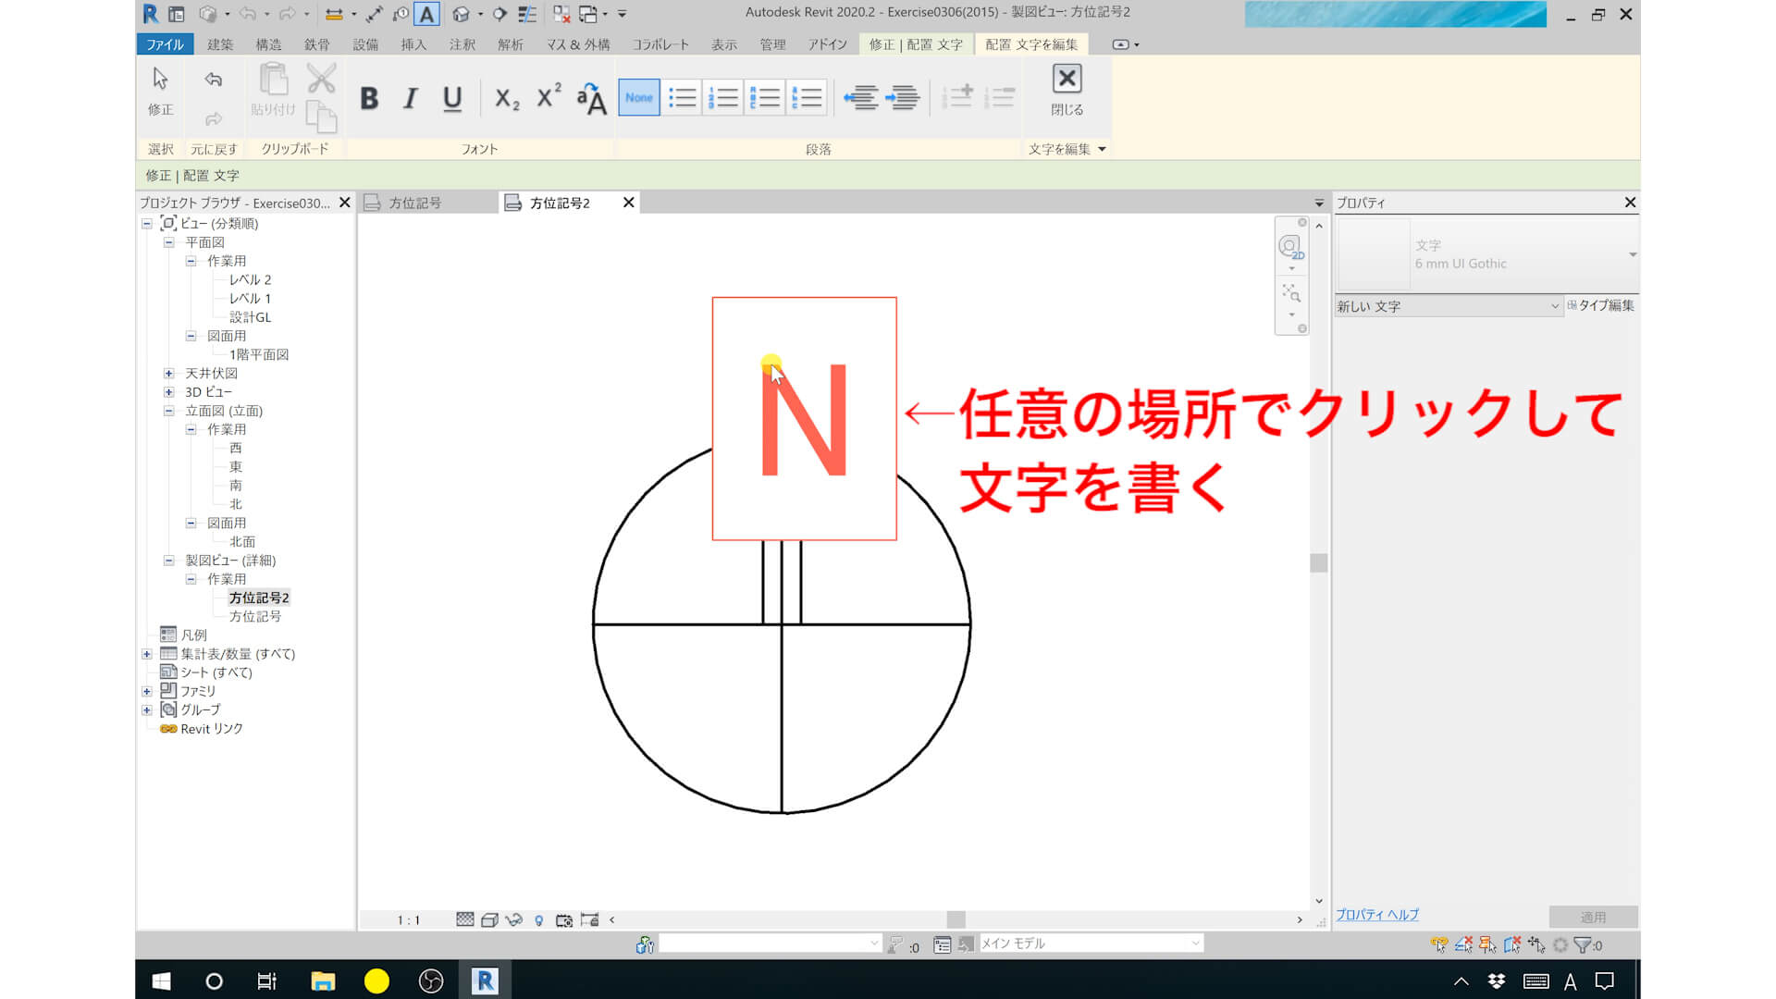Viewport: 1776px width, 999px height.
Task: Switch to the 方位記号 view tab
Action: 414,203
